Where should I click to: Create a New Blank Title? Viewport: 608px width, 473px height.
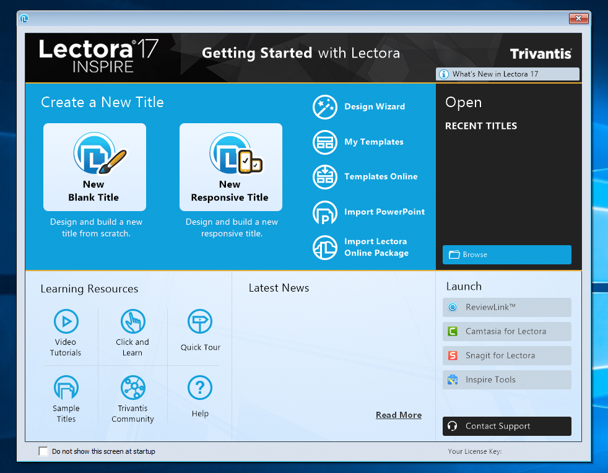(x=94, y=167)
